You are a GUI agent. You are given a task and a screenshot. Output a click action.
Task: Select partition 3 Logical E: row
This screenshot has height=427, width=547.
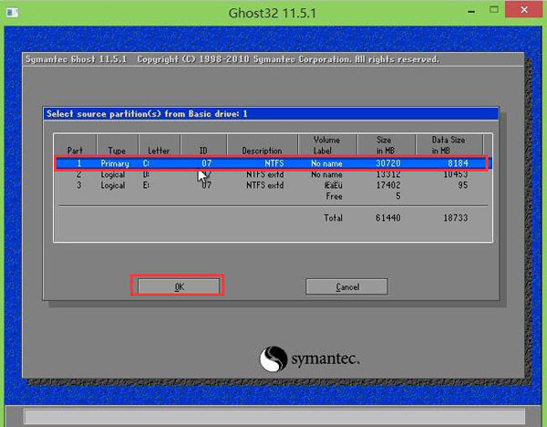[x=273, y=185]
